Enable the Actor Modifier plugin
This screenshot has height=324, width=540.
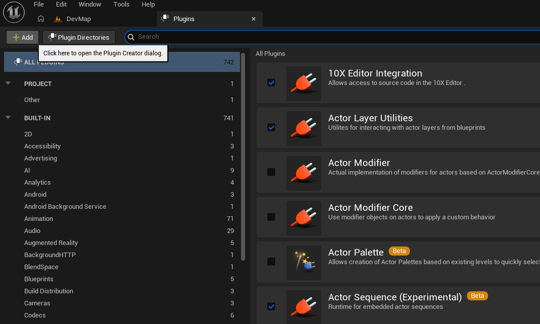tap(271, 172)
